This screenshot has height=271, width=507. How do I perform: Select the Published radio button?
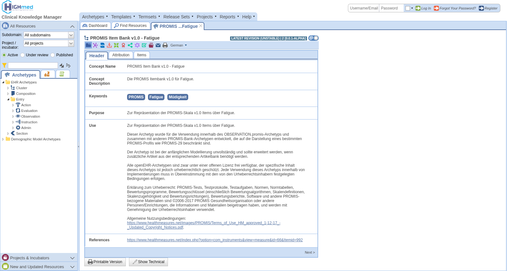coord(53,55)
